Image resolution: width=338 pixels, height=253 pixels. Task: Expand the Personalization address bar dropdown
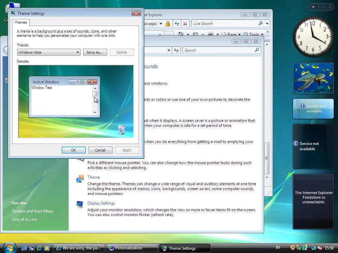click(x=169, y=50)
